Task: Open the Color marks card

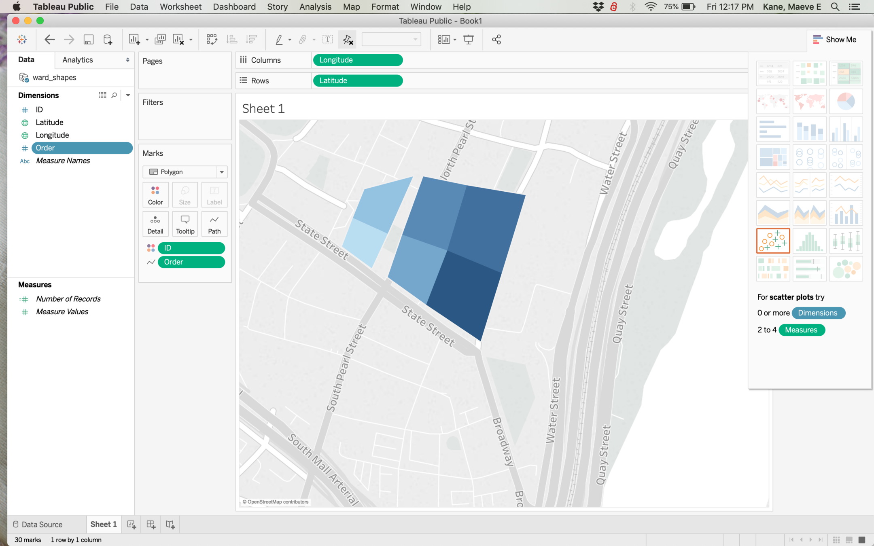Action: pyautogui.click(x=155, y=195)
